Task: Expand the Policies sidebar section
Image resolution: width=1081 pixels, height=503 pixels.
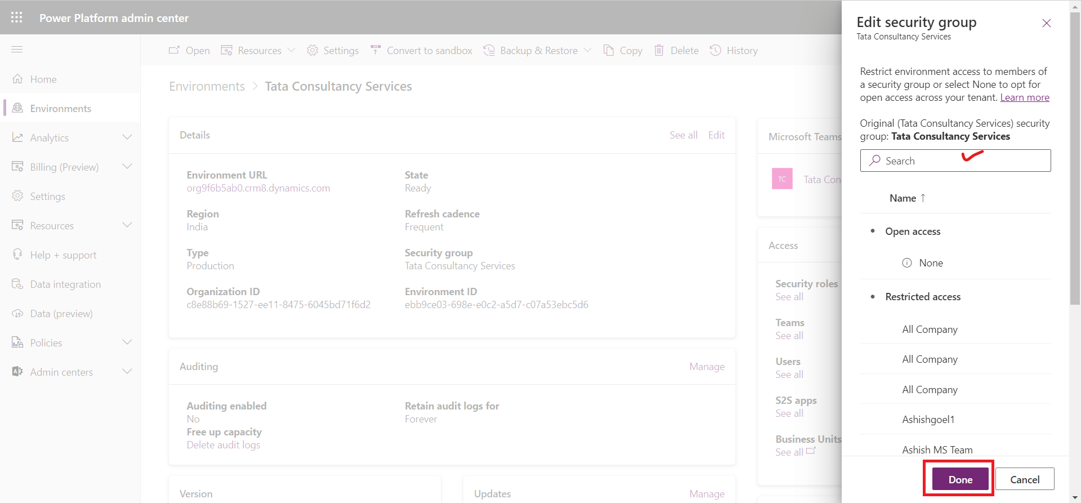Action: click(127, 342)
